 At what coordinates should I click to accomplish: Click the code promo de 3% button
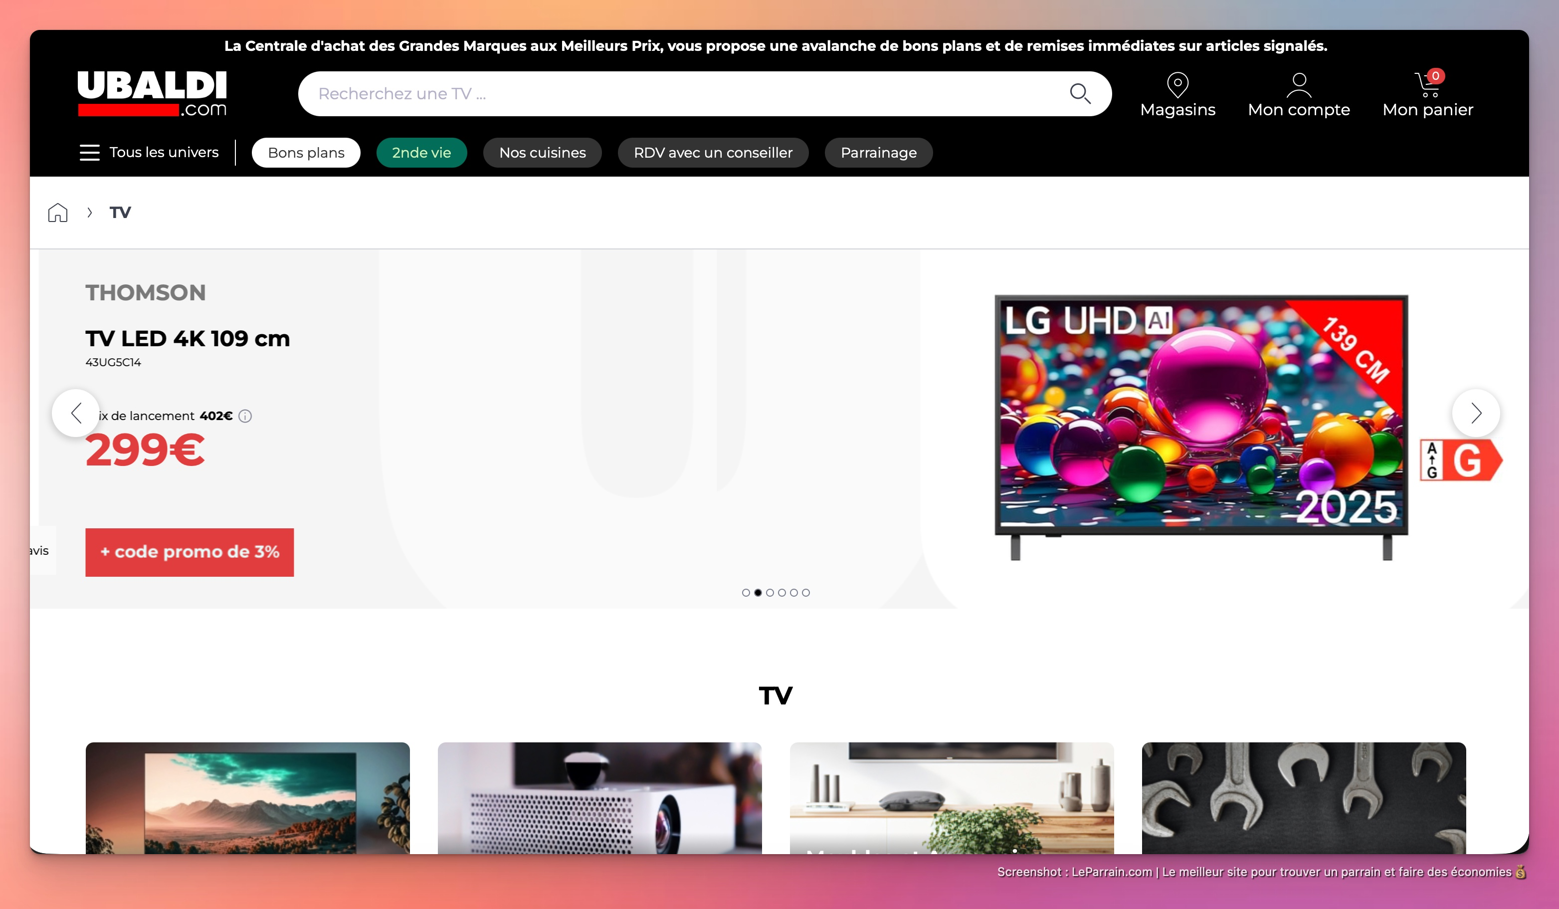190,552
